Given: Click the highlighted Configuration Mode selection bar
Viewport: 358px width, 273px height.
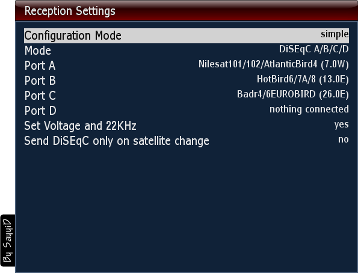Looking at the screenshot, I should pos(187,36).
